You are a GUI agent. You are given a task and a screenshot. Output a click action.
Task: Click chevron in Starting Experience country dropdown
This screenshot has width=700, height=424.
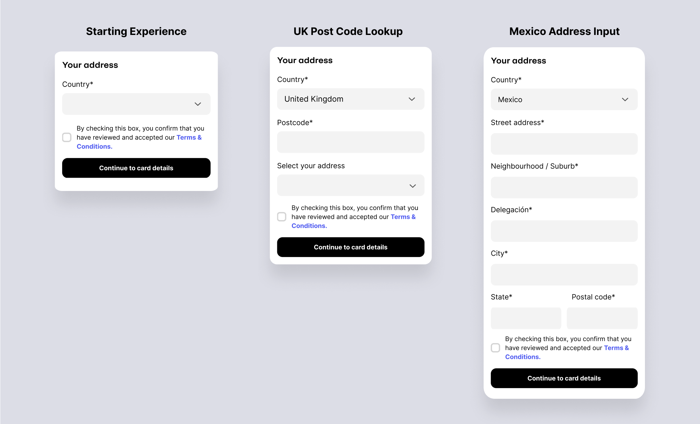pyautogui.click(x=198, y=104)
